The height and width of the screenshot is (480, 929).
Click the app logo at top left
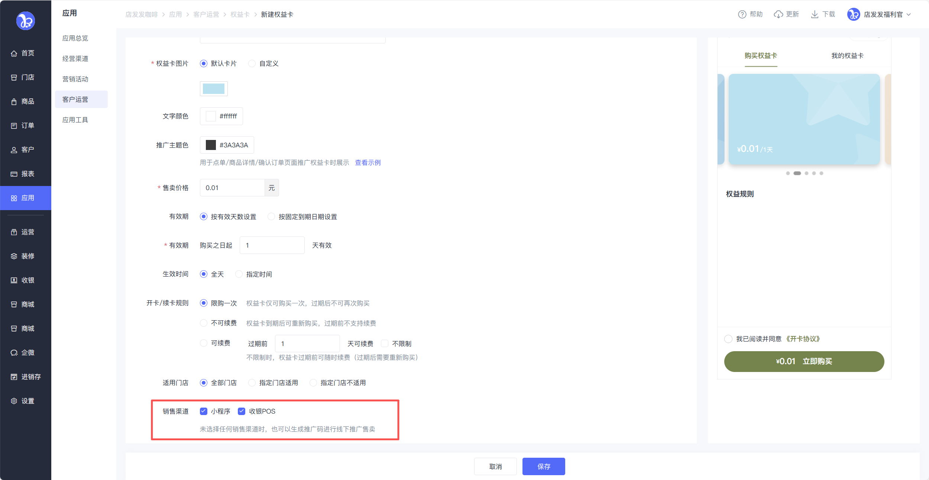pos(25,21)
